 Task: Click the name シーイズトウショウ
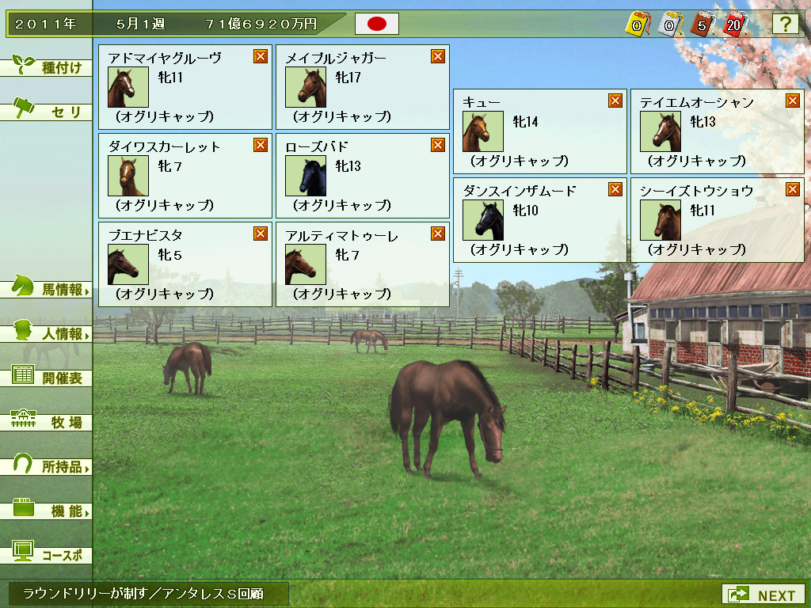(697, 192)
